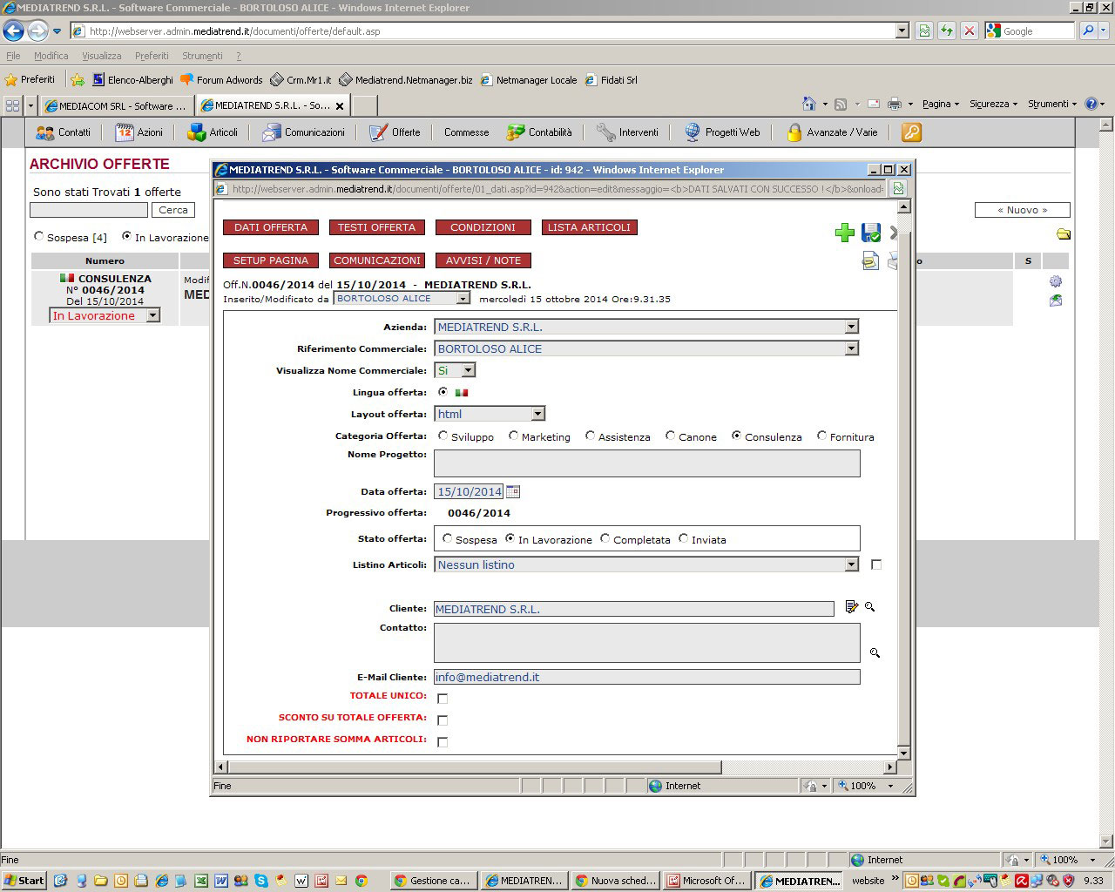
Task: Open the Contabilità menu
Action: [x=540, y=132]
